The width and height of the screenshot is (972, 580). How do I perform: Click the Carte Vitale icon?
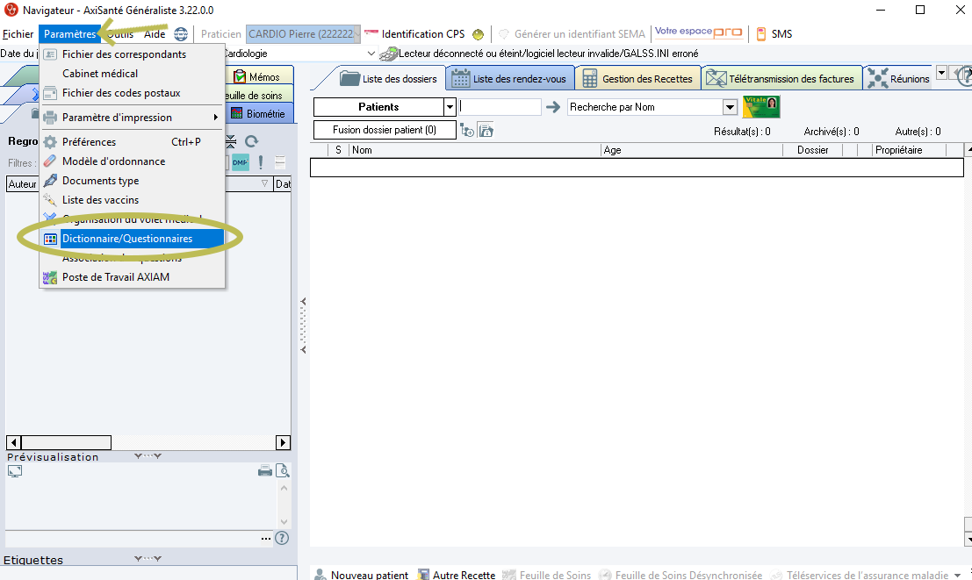pos(761,106)
